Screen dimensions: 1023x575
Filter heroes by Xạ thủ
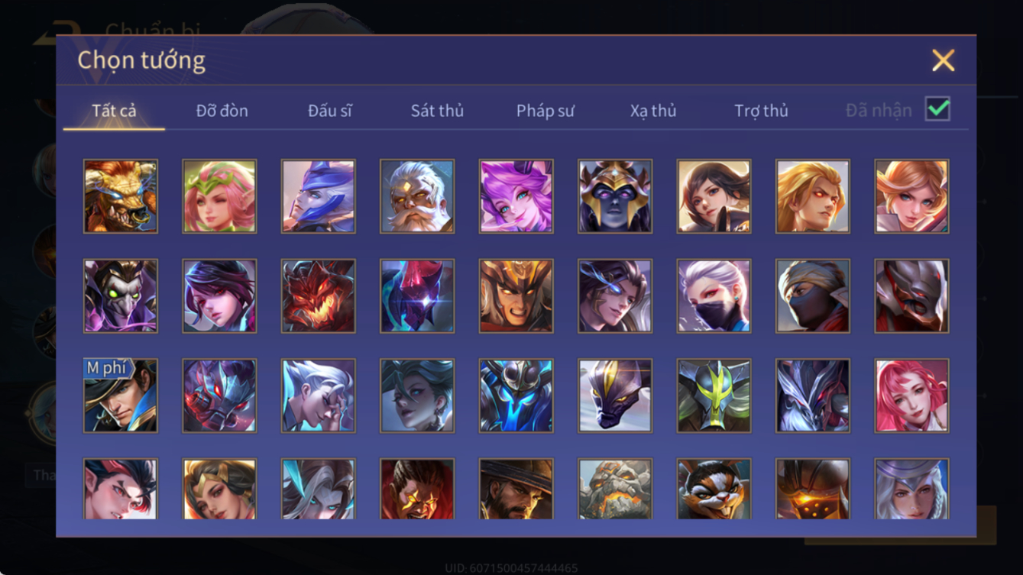(653, 111)
